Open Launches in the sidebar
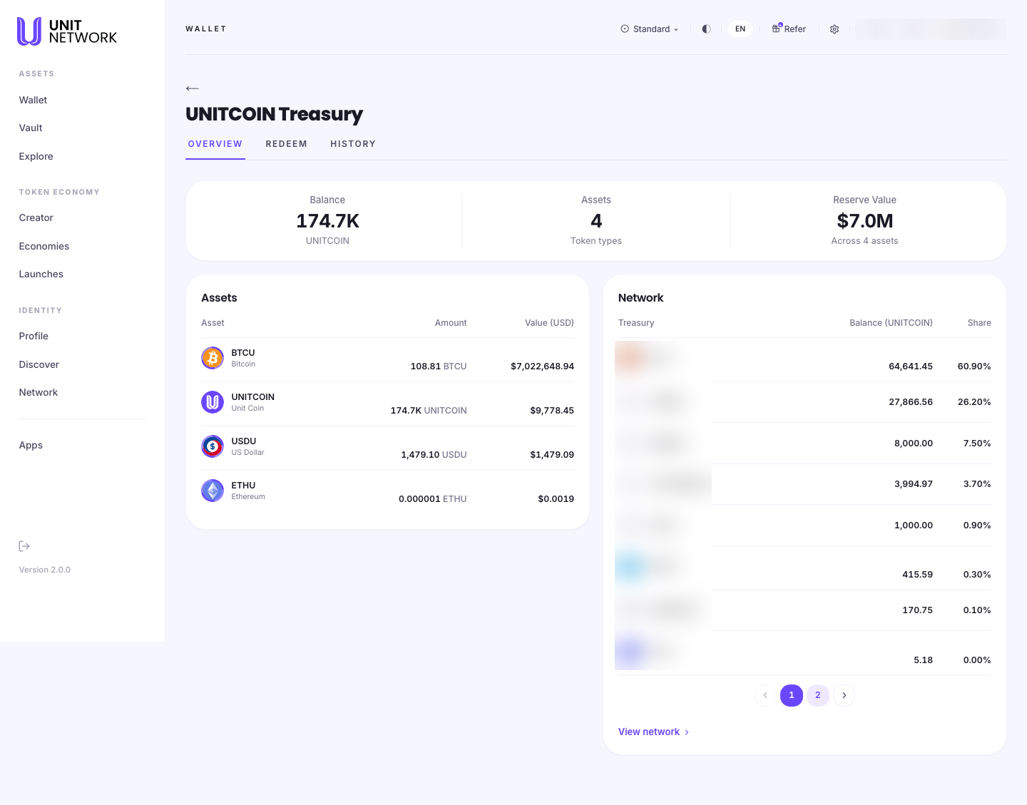Viewport: 1027px width, 805px height. (41, 275)
